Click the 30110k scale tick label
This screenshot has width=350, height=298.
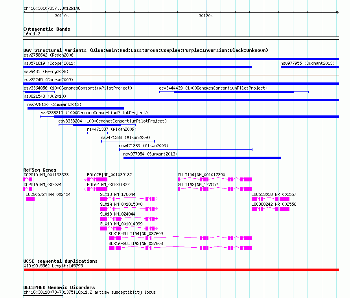[x=62, y=16]
